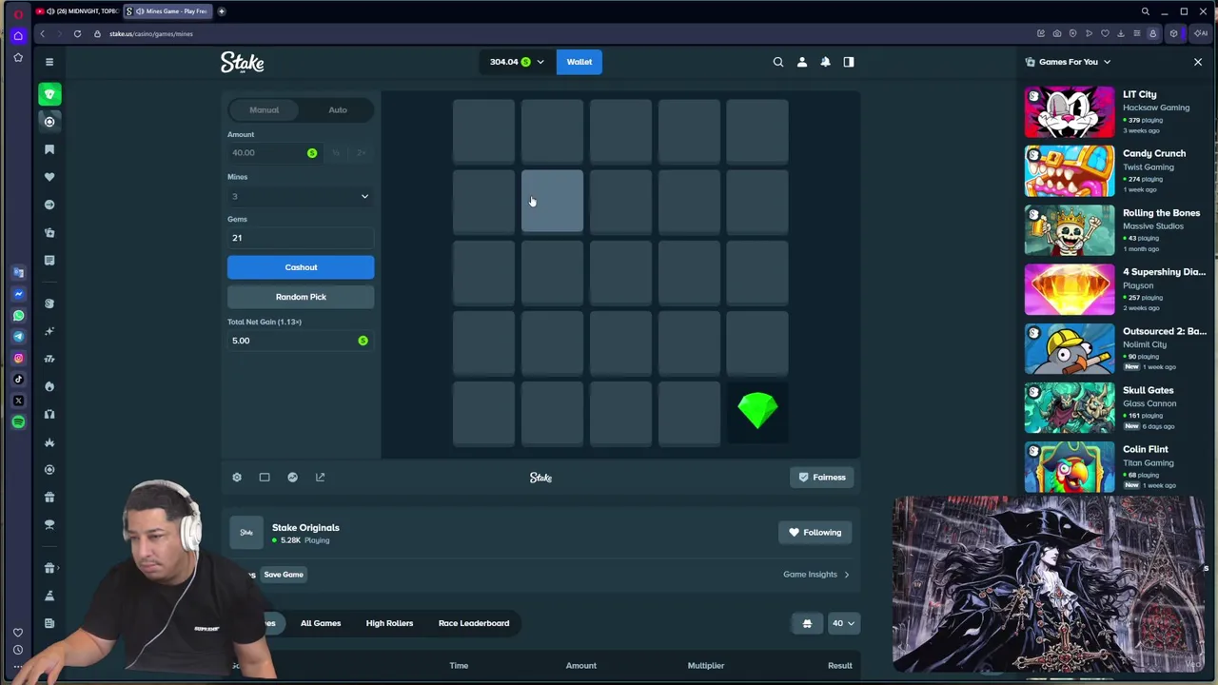This screenshot has height=685, width=1218.
Task: Open the Mines count dropdown
Action: [301, 196]
